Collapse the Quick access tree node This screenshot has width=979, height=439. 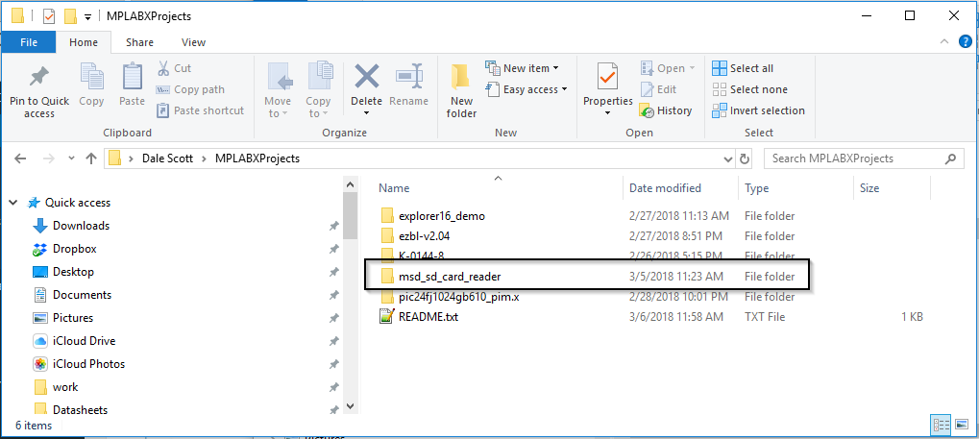13,203
